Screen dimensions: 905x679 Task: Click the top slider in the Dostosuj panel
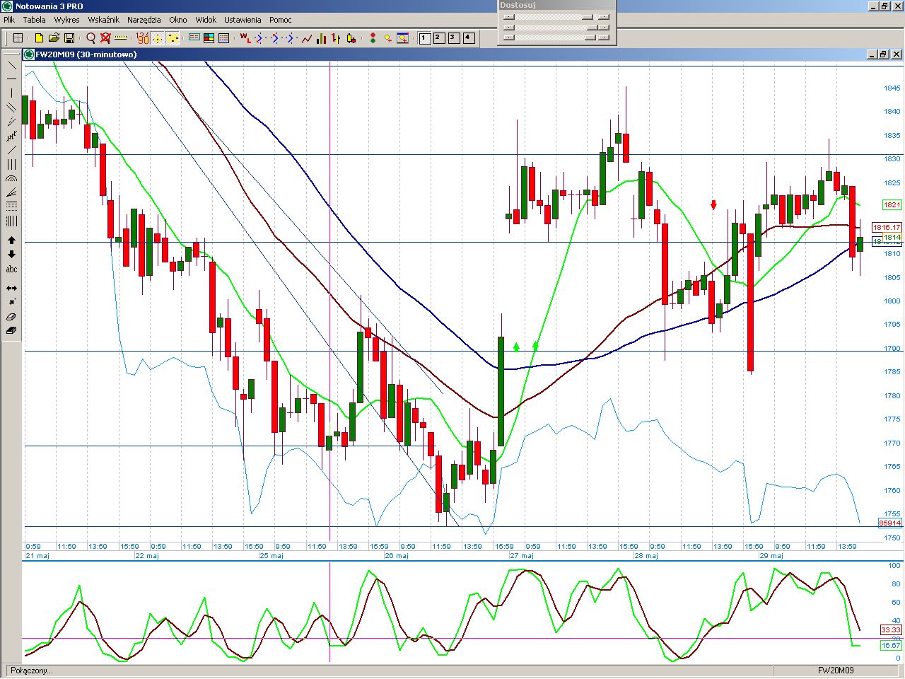pyautogui.click(x=556, y=17)
